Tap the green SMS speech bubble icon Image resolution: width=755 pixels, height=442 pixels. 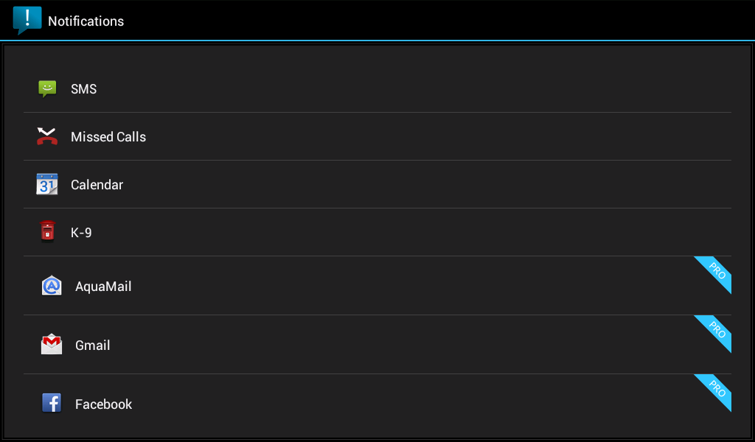tap(47, 89)
